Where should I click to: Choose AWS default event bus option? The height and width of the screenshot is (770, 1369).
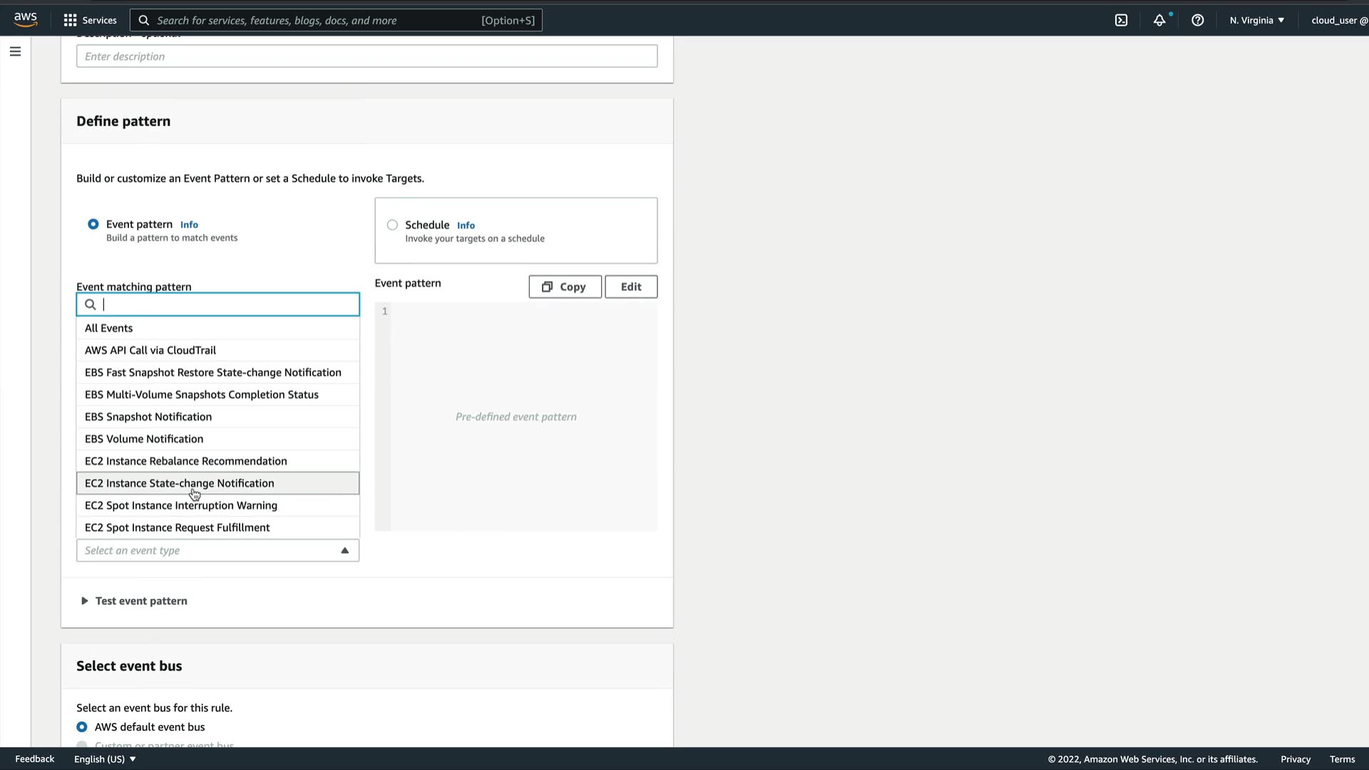click(x=82, y=727)
